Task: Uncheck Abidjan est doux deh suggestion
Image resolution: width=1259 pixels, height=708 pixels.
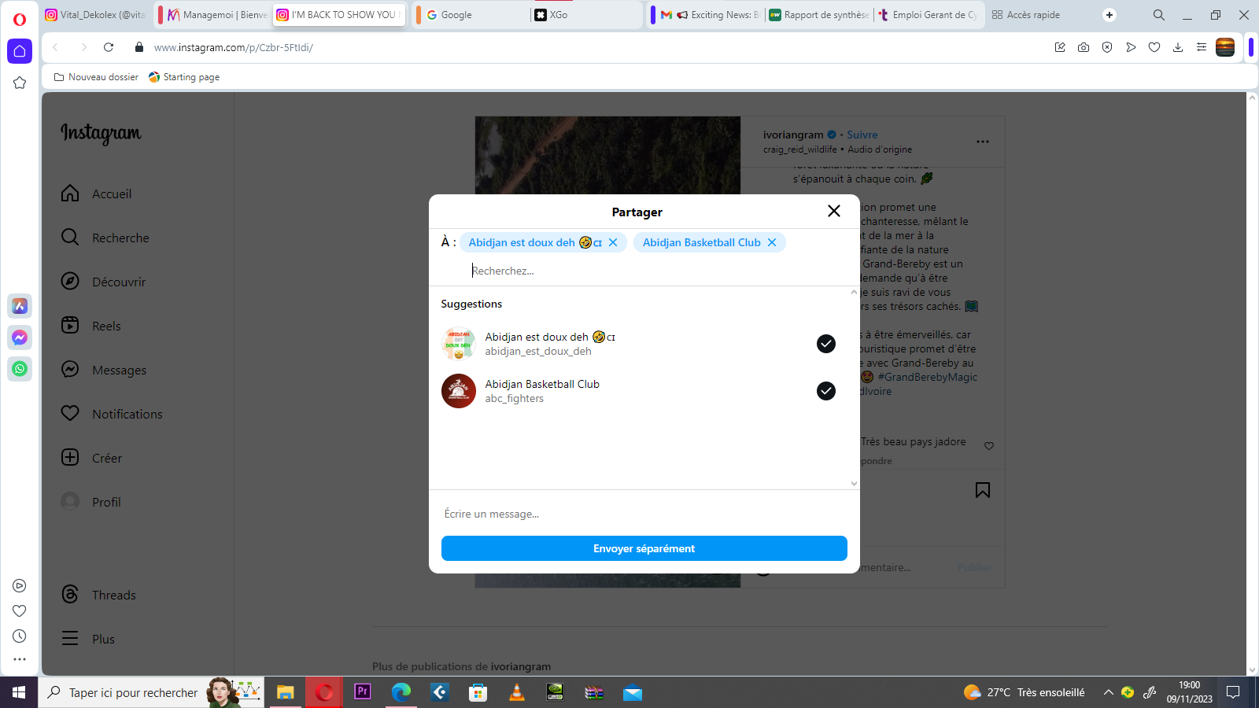Action: (x=825, y=344)
